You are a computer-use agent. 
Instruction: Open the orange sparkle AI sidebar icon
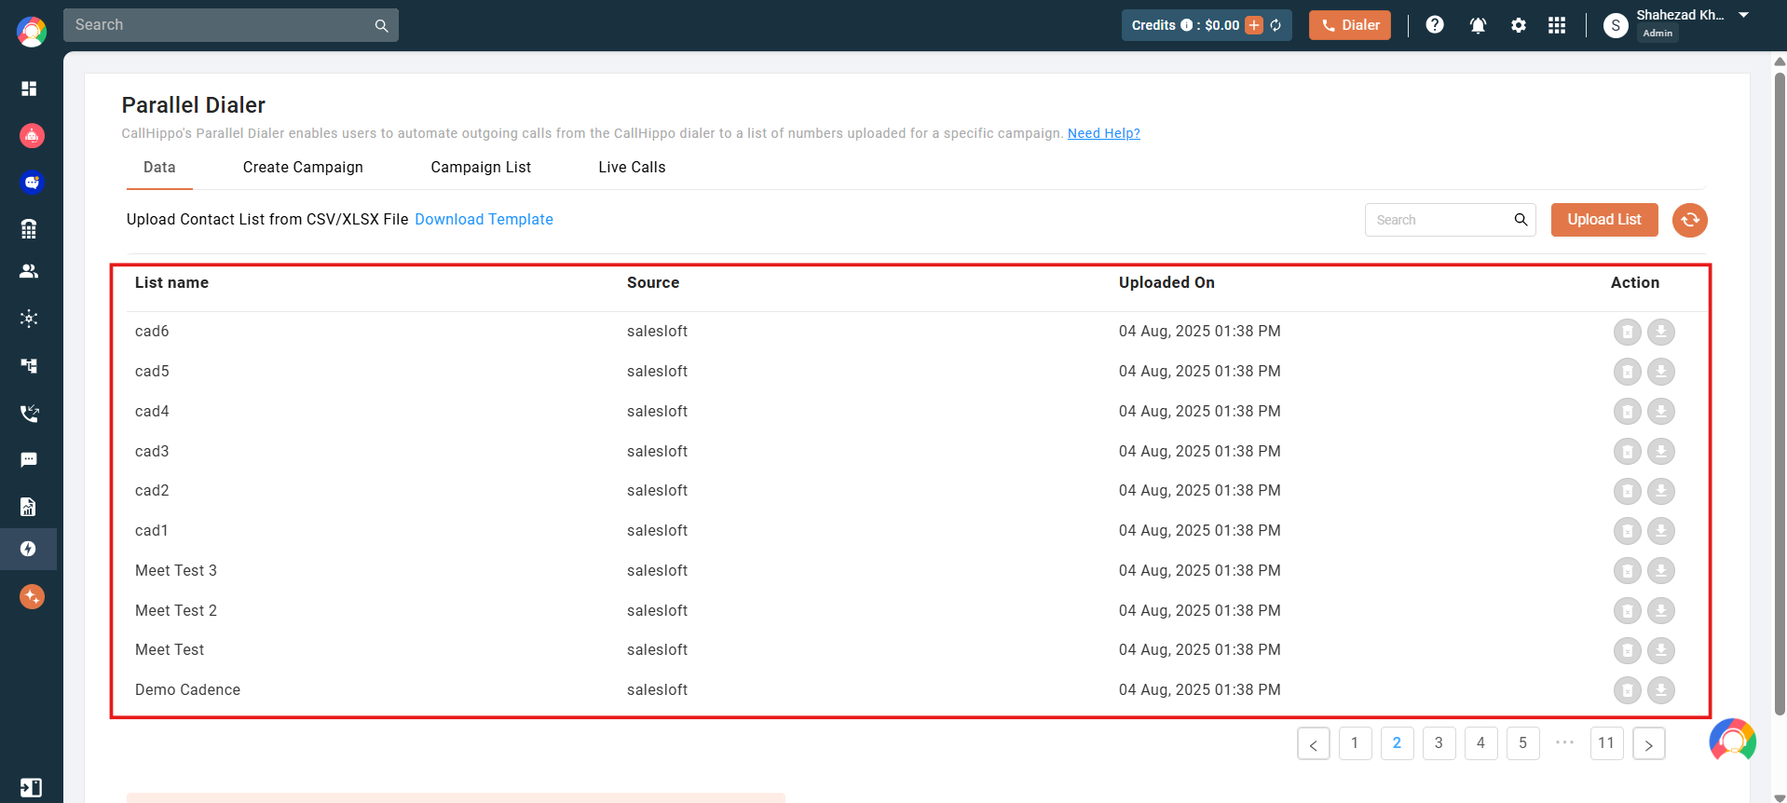tap(32, 596)
